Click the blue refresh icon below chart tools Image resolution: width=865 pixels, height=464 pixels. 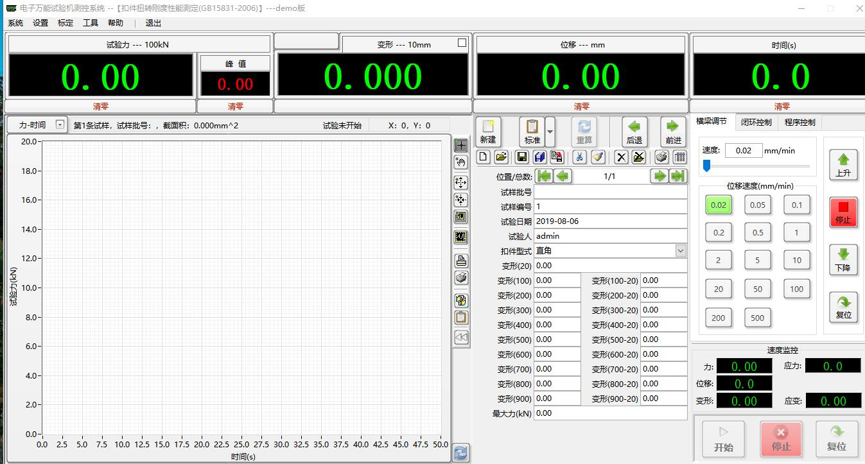(x=460, y=452)
